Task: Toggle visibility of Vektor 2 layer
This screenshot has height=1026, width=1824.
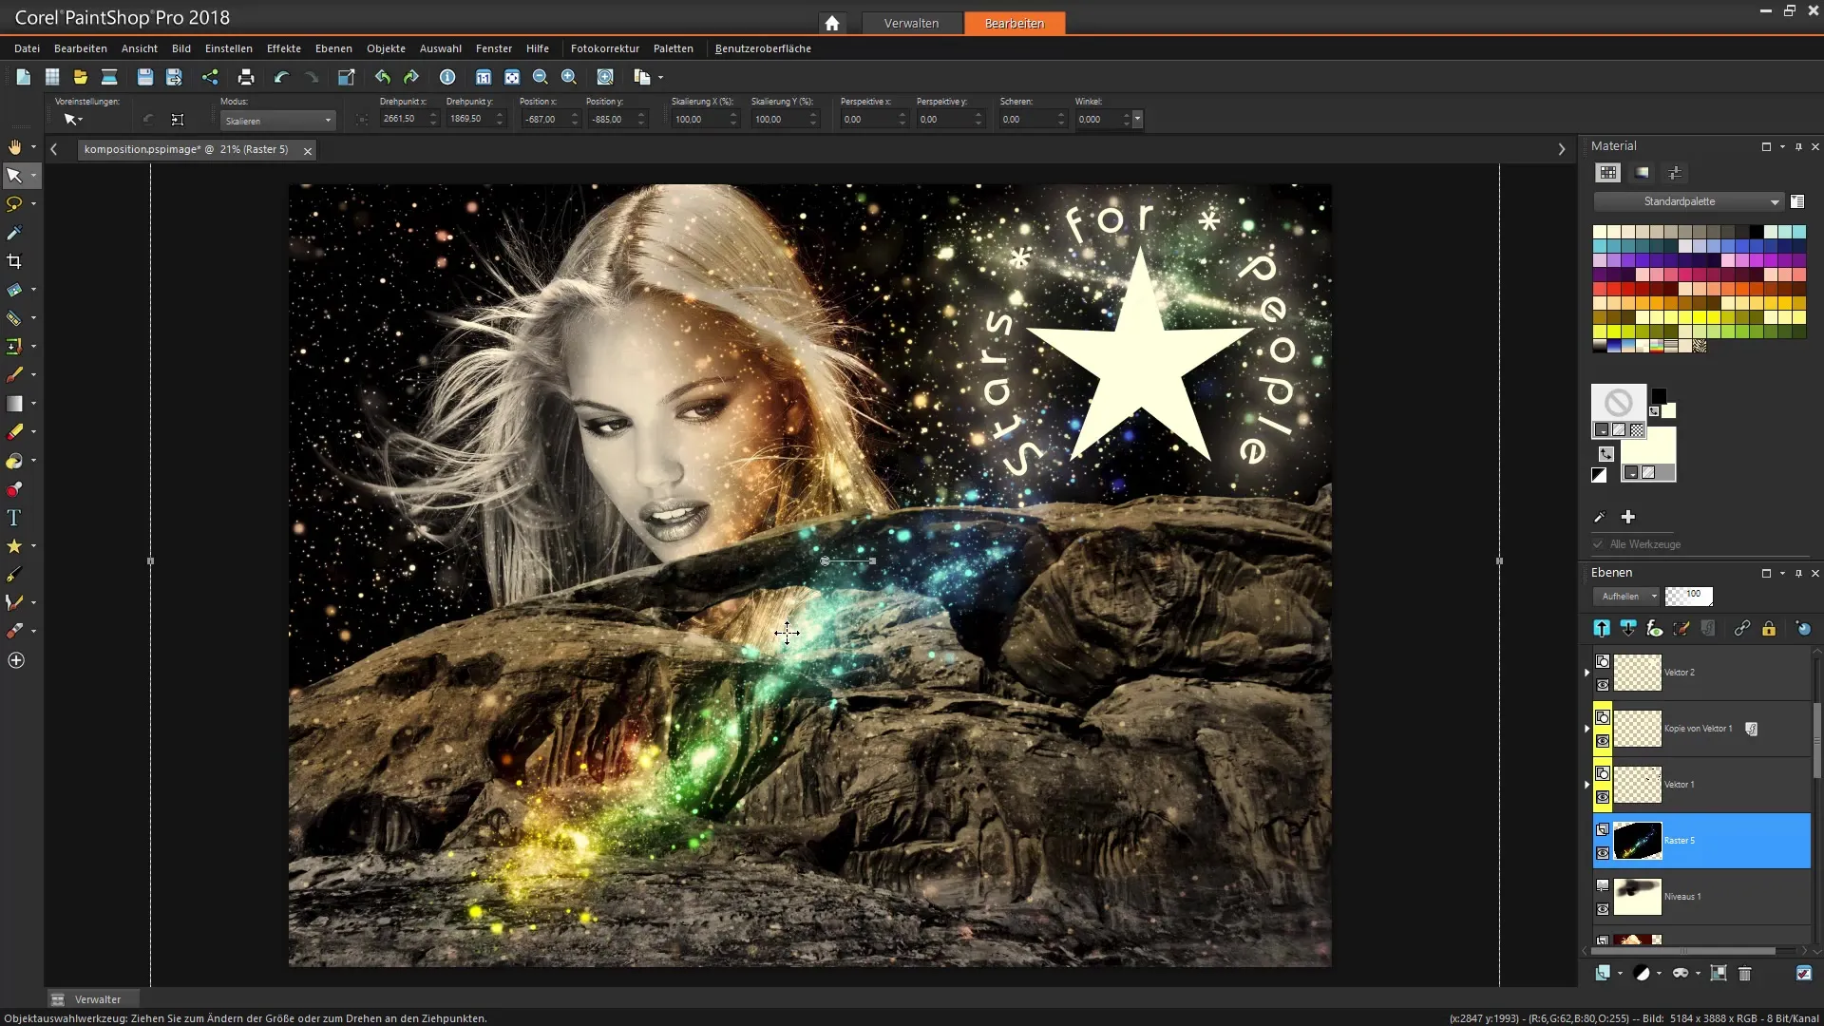Action: [x=1603, y=685]
